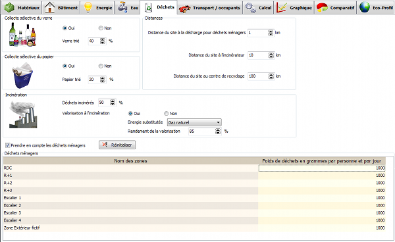The width and height of the screenshot is (395, 242).
Task: Select Non for paper selective collection
Action: [101, 66]
